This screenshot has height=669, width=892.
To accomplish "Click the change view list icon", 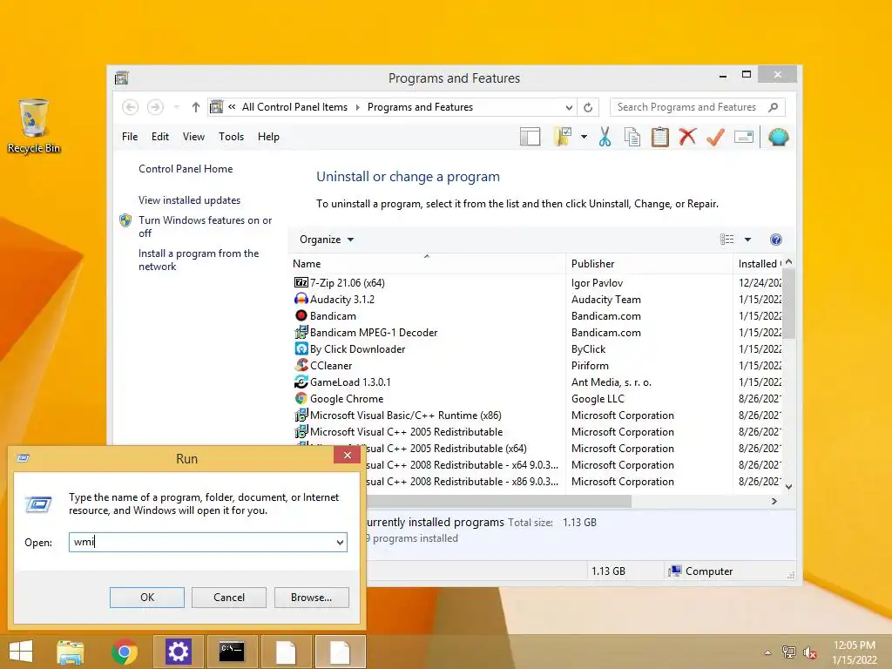I will 727,240.
